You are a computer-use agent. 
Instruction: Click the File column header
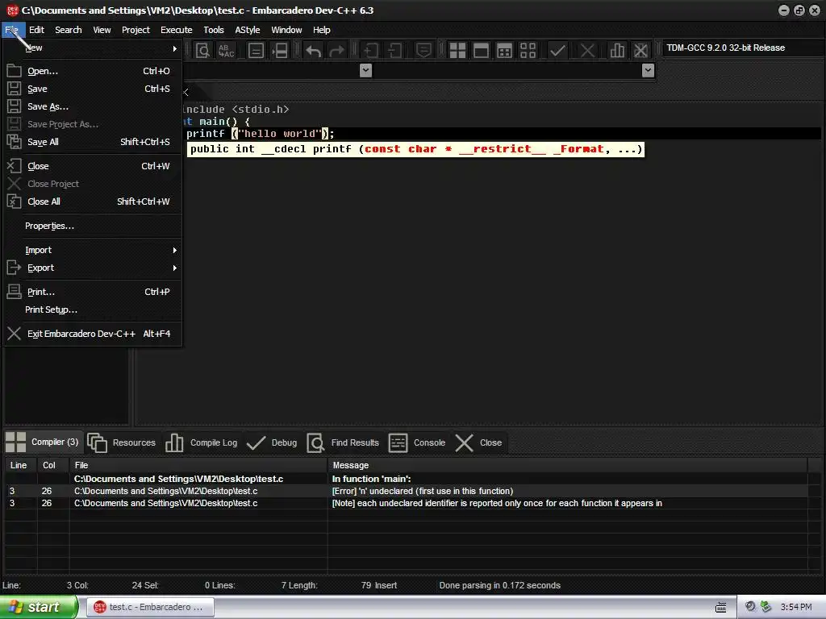(x=198, y=465)
